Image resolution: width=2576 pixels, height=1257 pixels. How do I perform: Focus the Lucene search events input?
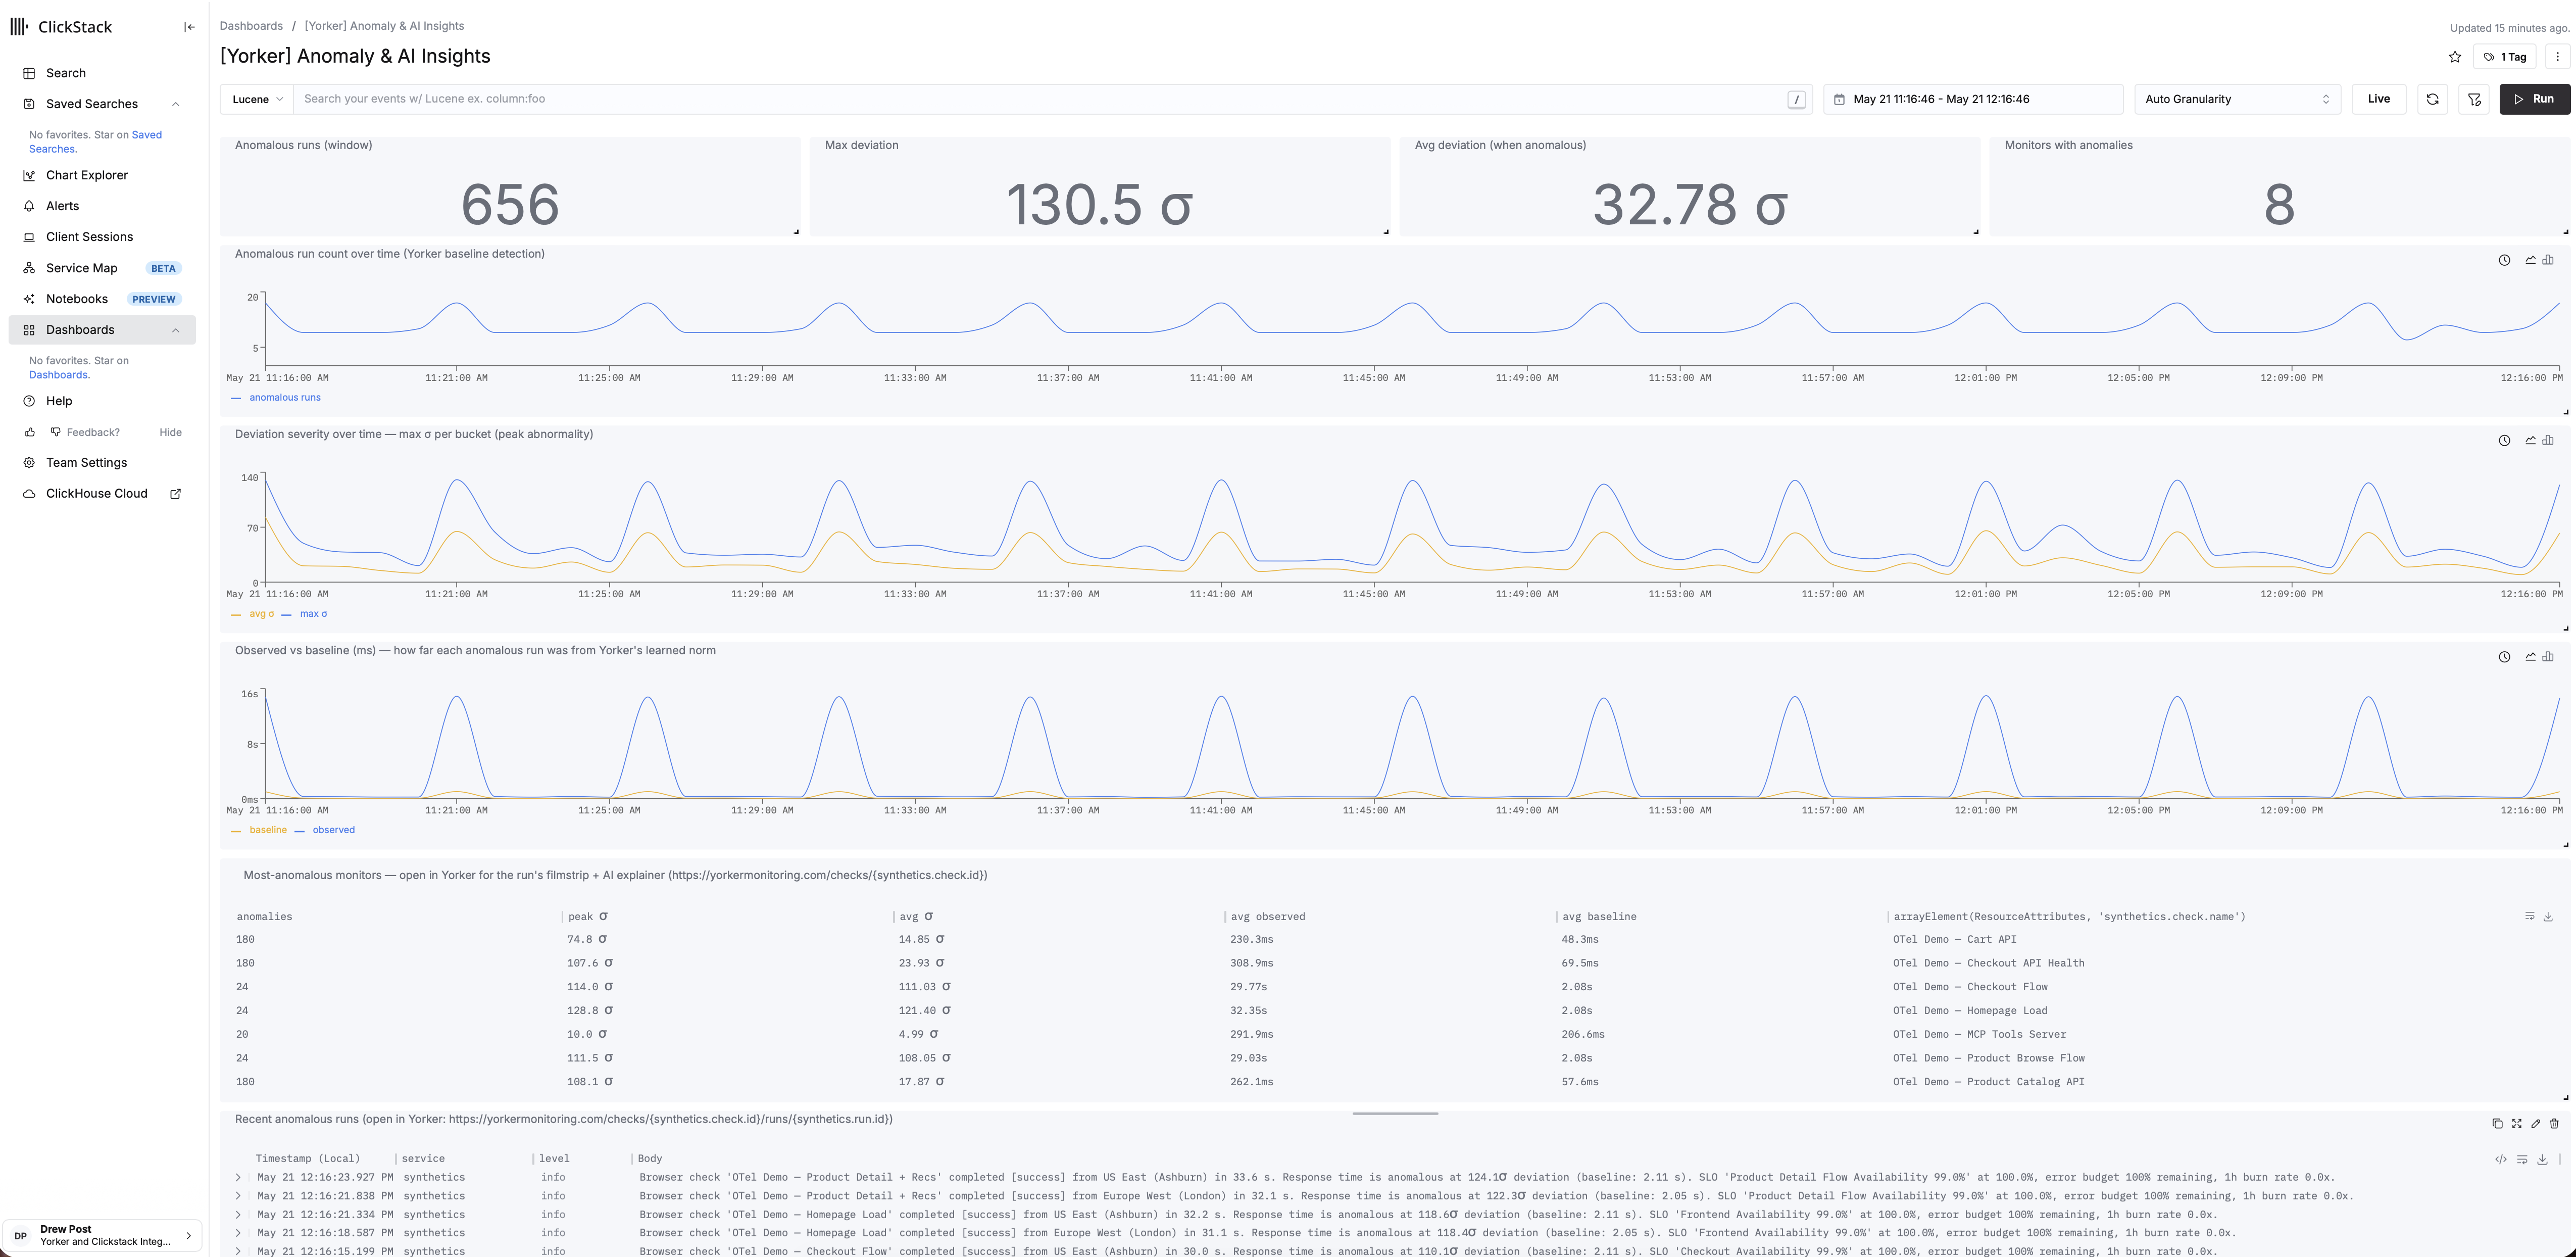click(x=1040, y=99)
